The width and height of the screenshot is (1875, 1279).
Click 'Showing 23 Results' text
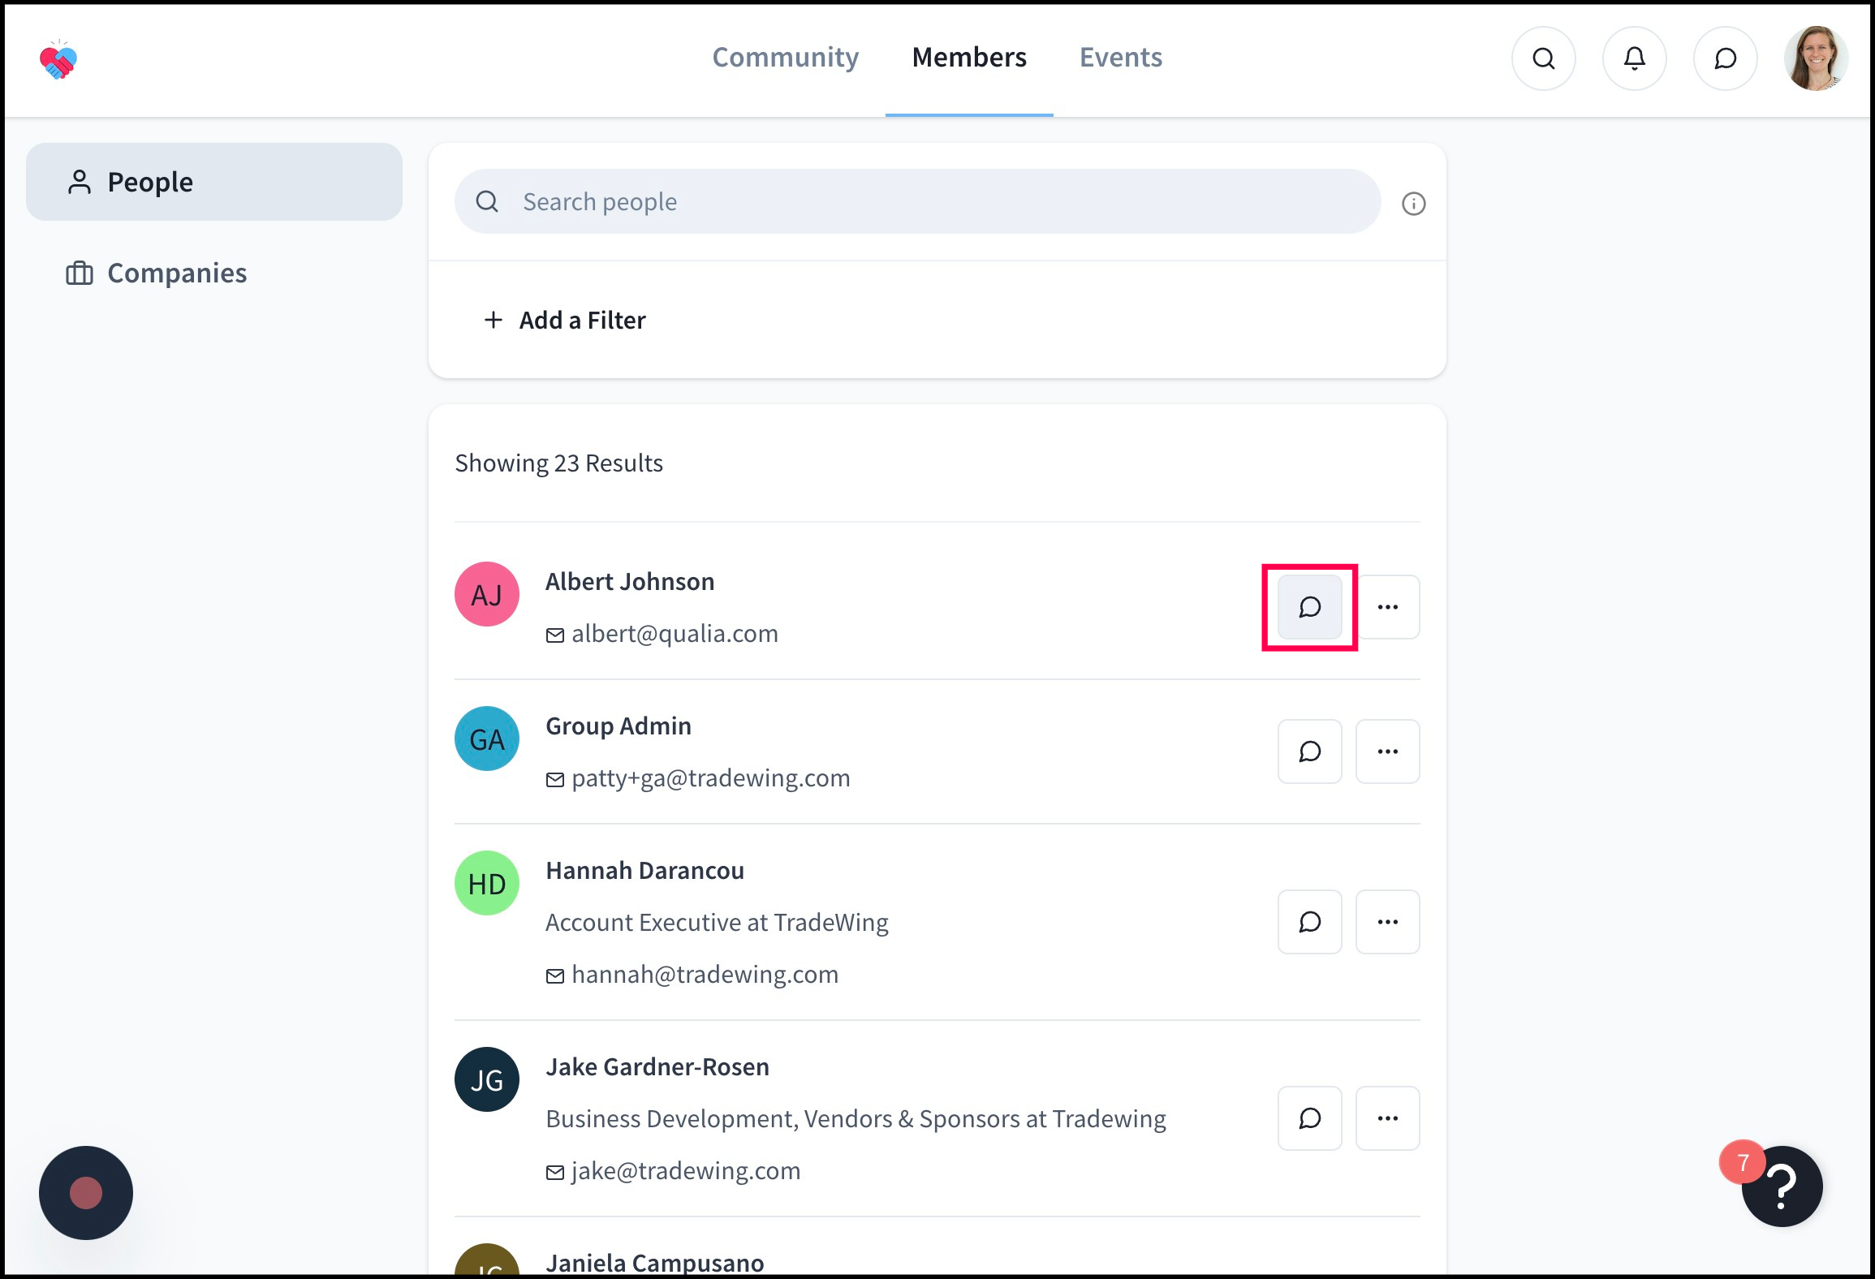point(558,463)
